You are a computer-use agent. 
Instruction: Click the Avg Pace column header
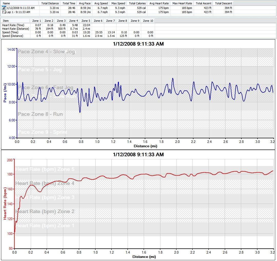pyautogui.click(x=85, y=3)
